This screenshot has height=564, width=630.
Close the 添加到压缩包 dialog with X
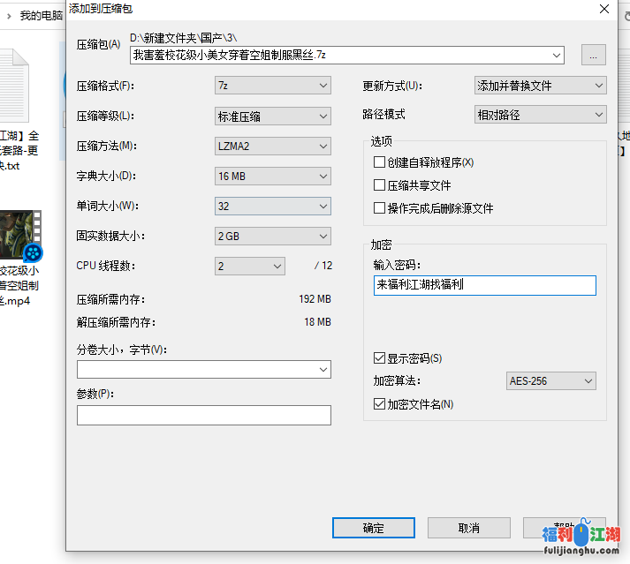click(x=603, y=9)
